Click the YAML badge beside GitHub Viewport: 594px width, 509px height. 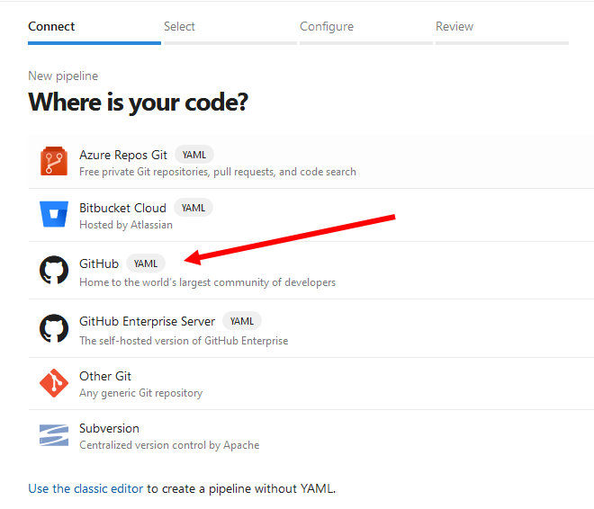(x=146, y=263)
